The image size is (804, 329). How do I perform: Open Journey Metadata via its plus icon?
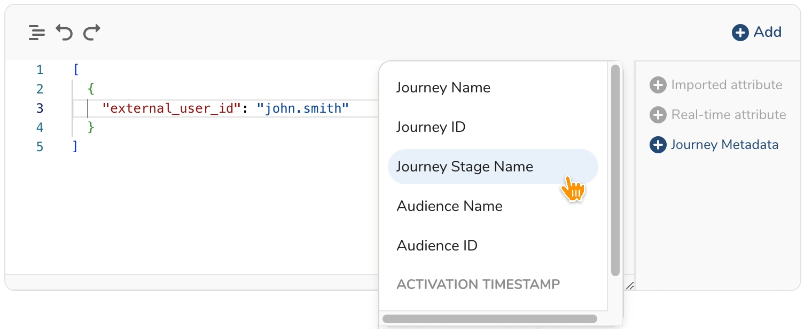pos(658,145)
